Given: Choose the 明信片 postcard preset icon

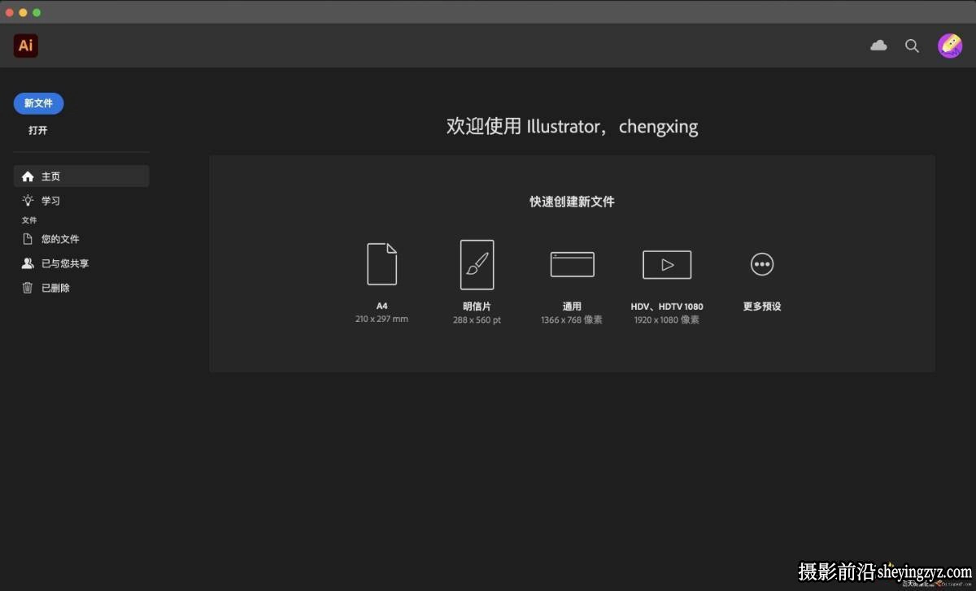Looking at the screenshot, I should coord(477,264).
